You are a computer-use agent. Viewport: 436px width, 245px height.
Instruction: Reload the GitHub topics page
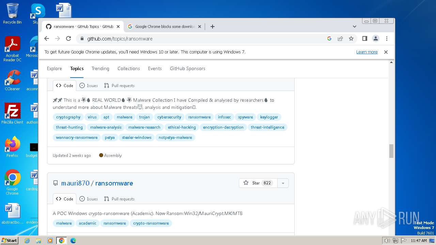[x=68, y=39]
